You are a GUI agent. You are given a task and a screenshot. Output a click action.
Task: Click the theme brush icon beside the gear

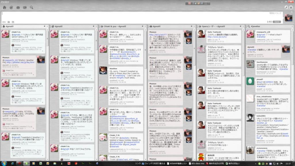pyautogui.click(x=286, y=7)
